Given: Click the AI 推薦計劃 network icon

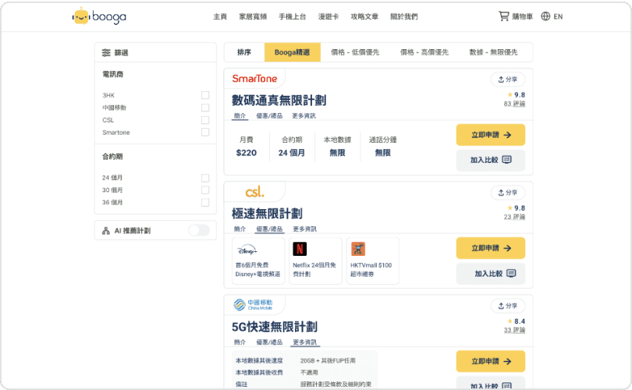Looking at the screenshot, I should 106,230.
